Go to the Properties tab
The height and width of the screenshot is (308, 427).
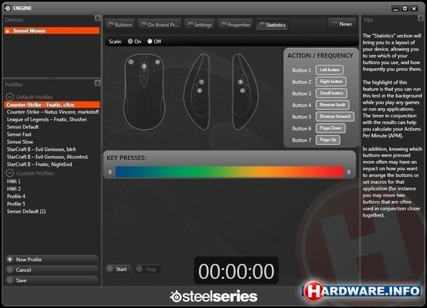tap(236, 25)
